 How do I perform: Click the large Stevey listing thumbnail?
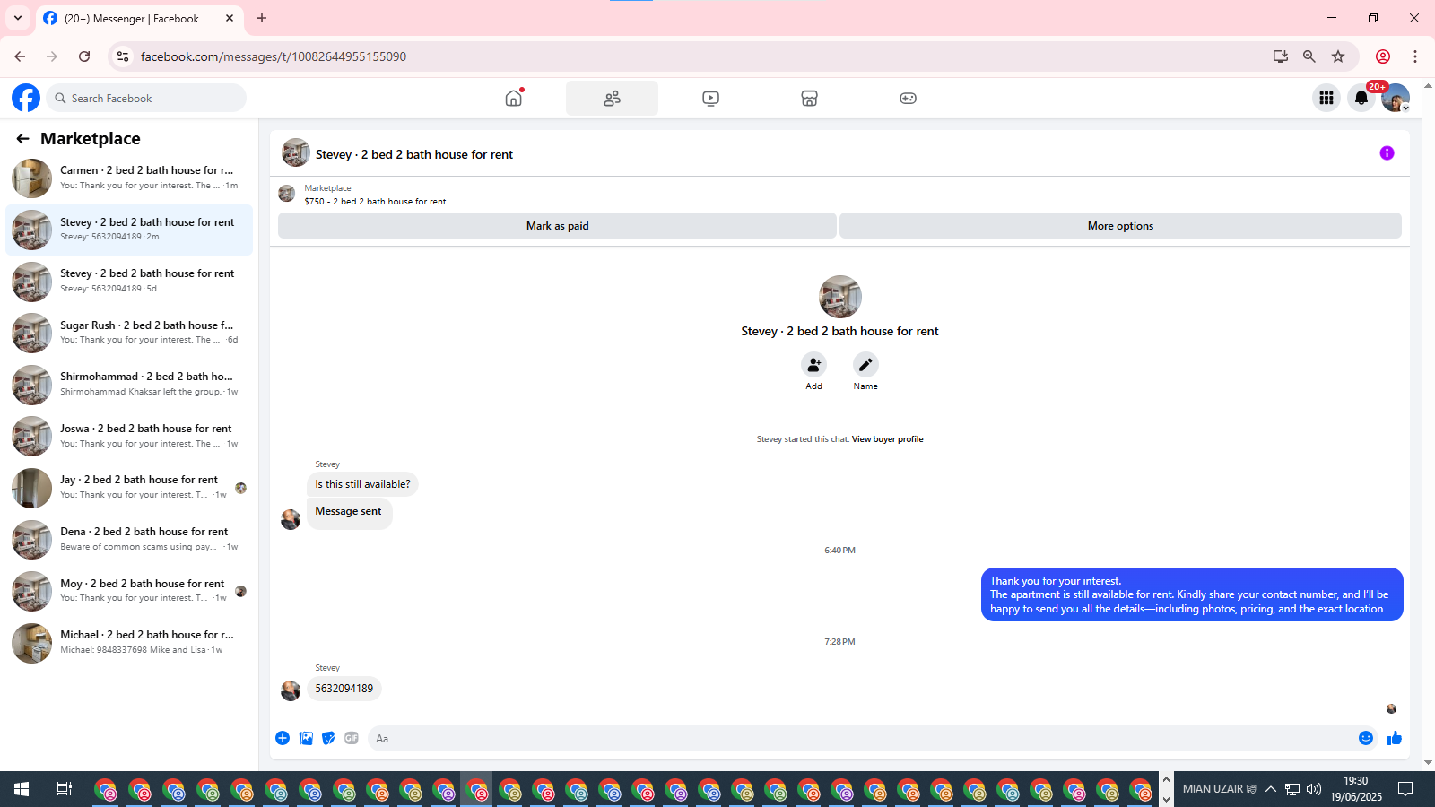point(840,297)
